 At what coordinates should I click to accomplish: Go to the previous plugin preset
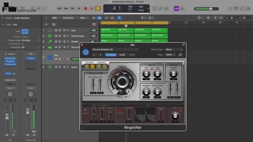coord(94,55)
